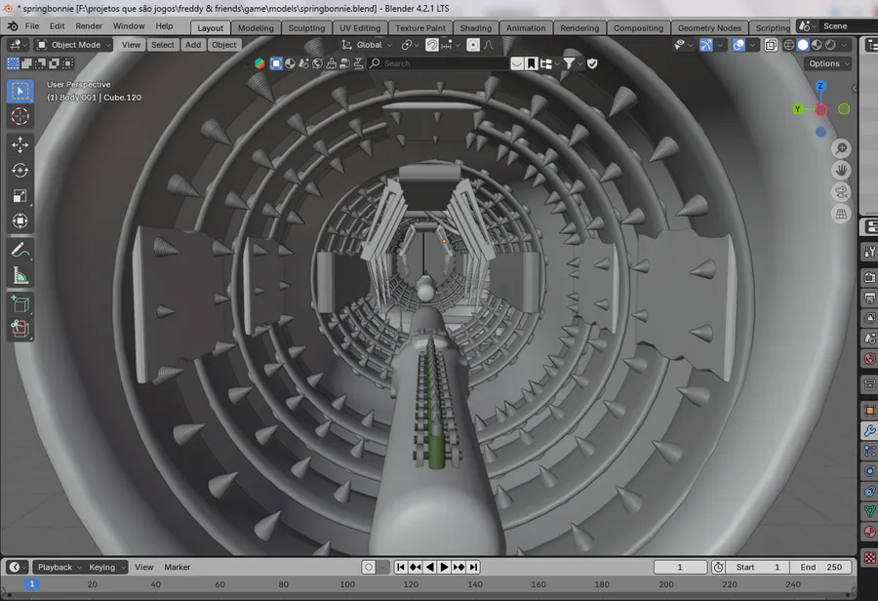Screen dimensions: 878x601
Task: Toggle show overlays button
Action: point(738,45)
